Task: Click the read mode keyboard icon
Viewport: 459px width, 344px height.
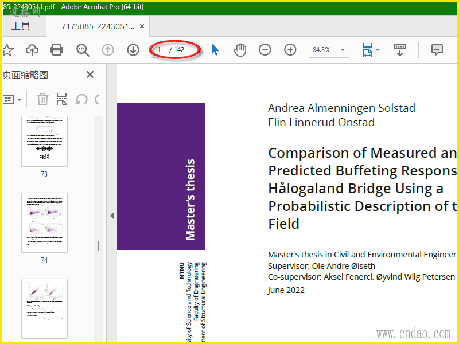Action: point(399,50)
